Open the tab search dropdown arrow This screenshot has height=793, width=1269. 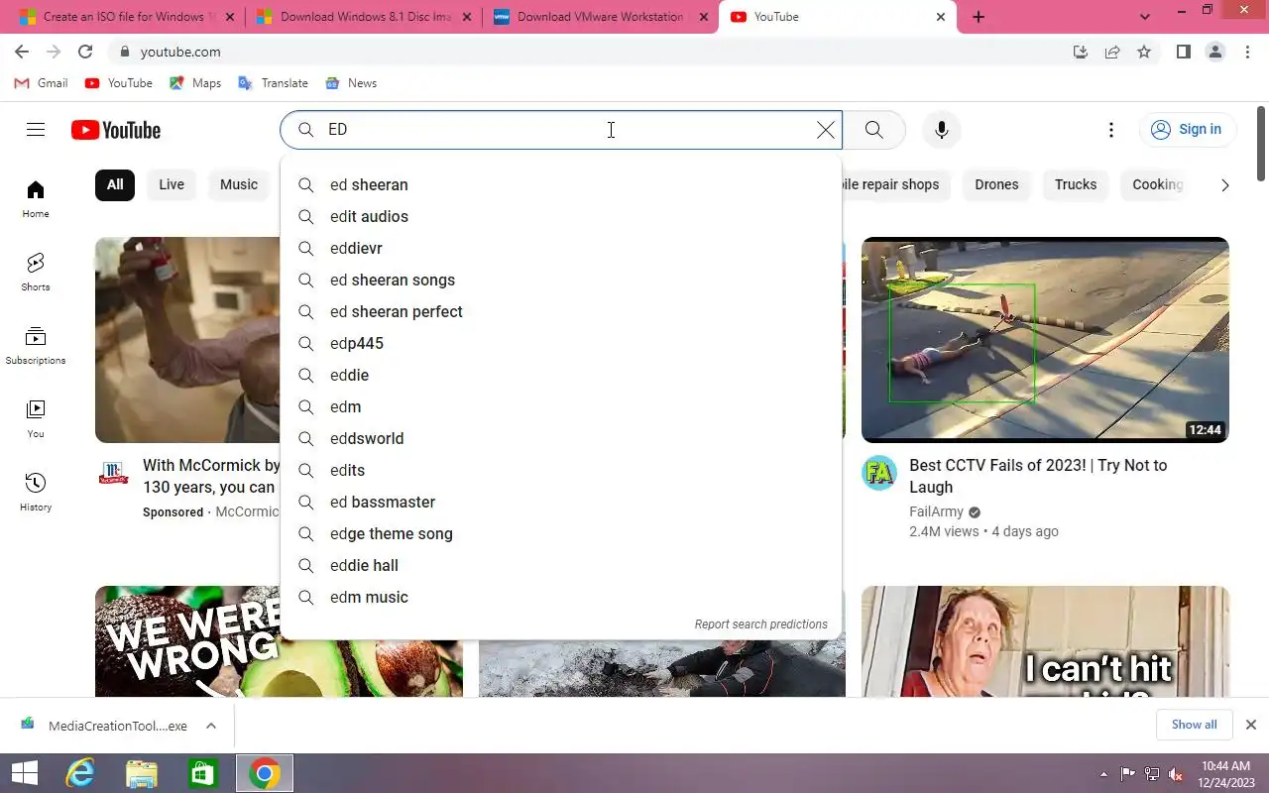pos(1145,17)
